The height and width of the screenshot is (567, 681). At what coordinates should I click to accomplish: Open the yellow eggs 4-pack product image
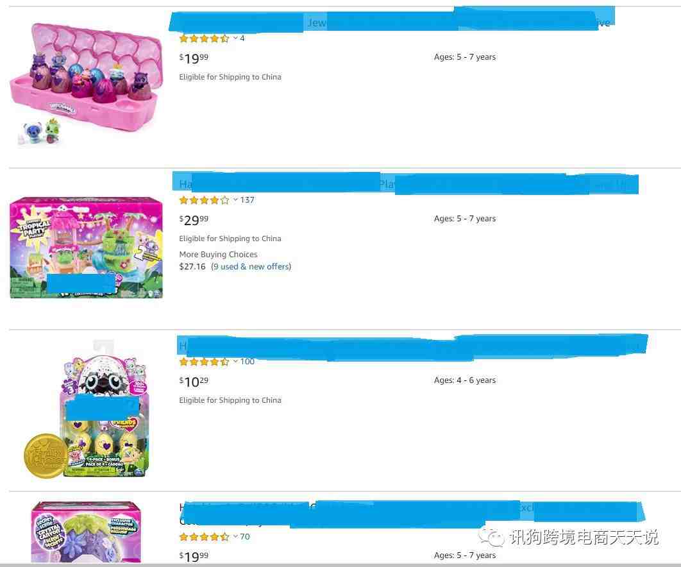(x=86, y=409)
